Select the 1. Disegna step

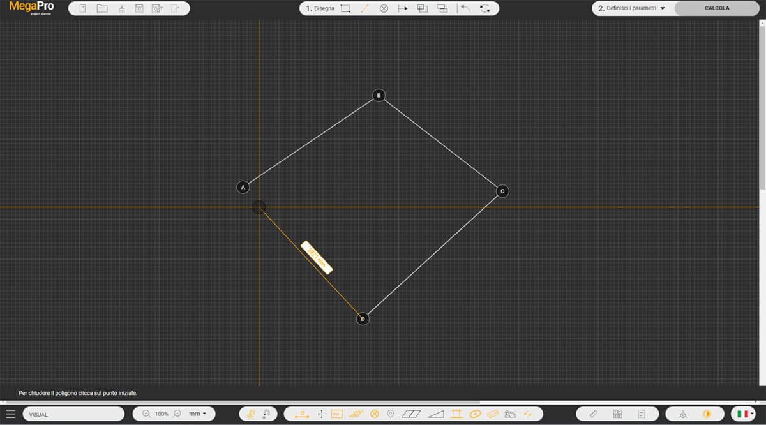(320, 9)
